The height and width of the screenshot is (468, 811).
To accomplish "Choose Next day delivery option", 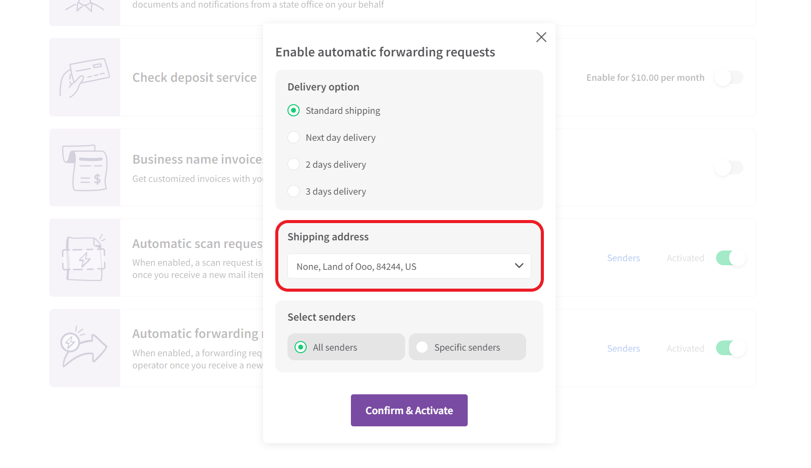I will click(294, 137).
